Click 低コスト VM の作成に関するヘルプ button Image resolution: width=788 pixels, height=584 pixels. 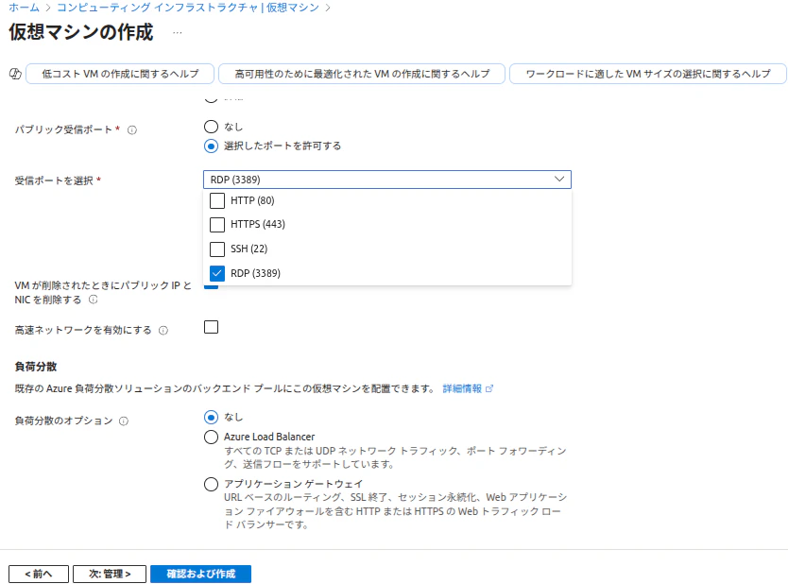(120, 74)
